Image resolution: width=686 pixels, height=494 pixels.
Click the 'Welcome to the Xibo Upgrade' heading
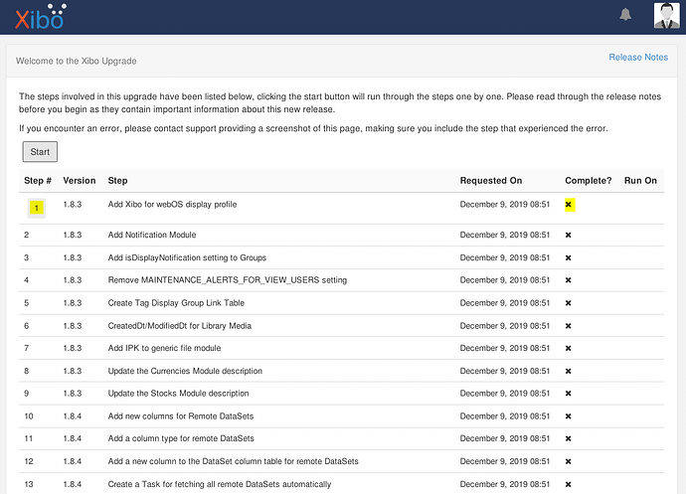pos(77,61)
